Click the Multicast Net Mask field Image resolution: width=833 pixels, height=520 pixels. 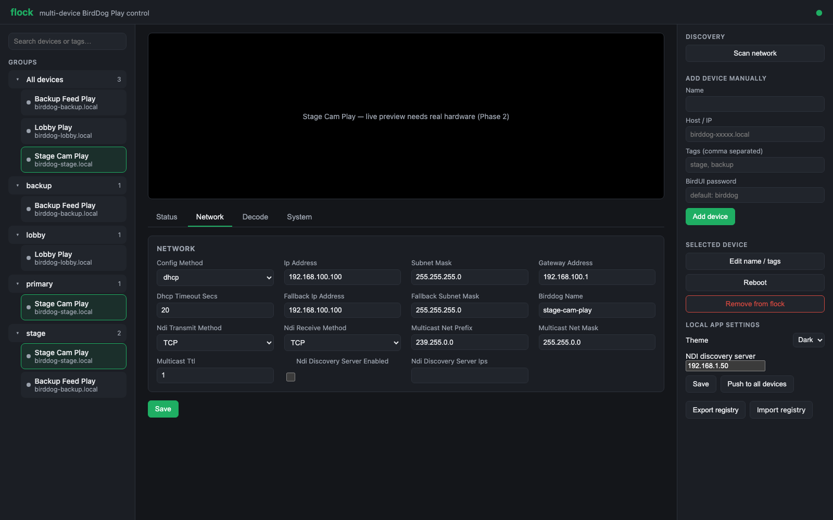point(597,342)
